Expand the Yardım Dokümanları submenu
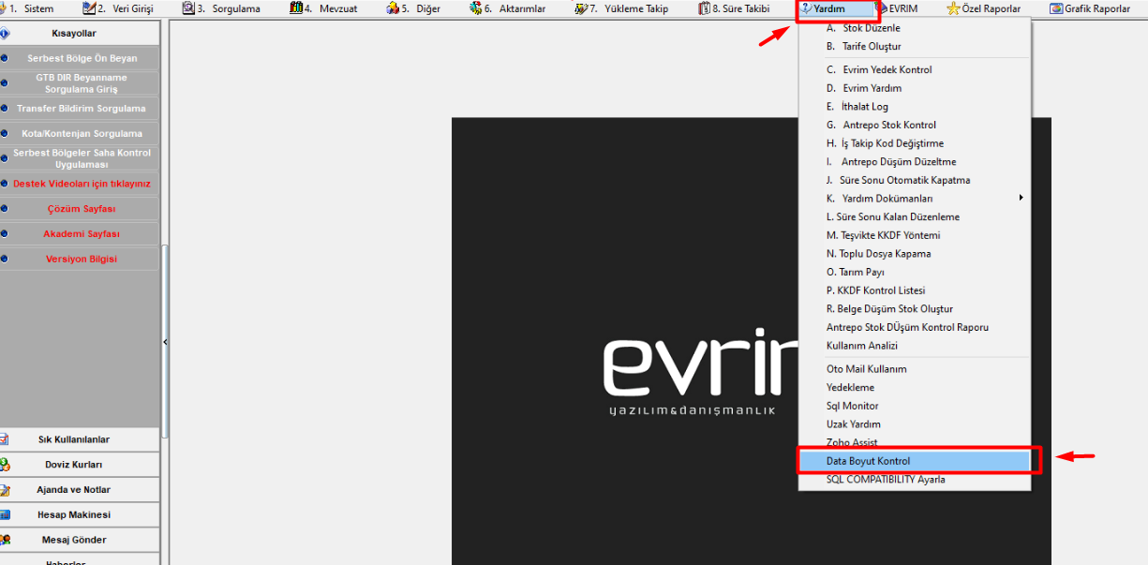The image size is (1148, 565). tap(915, 199)
